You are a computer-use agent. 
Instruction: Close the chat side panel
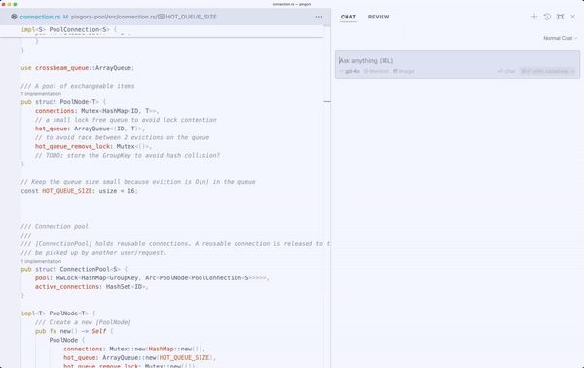point(573,17)
